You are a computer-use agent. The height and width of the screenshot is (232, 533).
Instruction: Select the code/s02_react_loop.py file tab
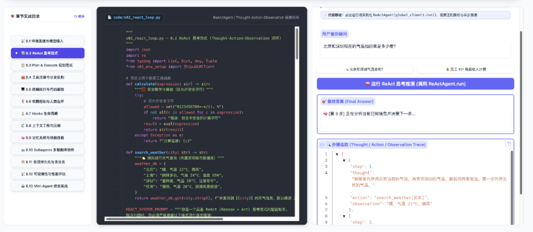click(134, 17)
